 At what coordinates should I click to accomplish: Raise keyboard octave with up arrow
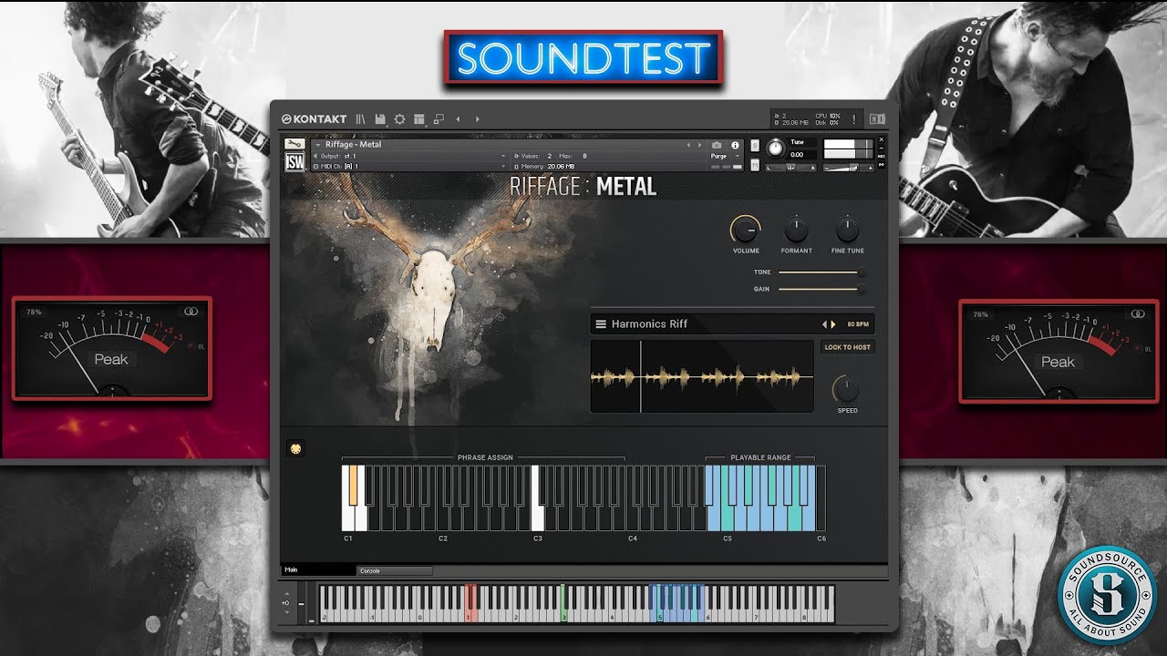click(286, 594)
